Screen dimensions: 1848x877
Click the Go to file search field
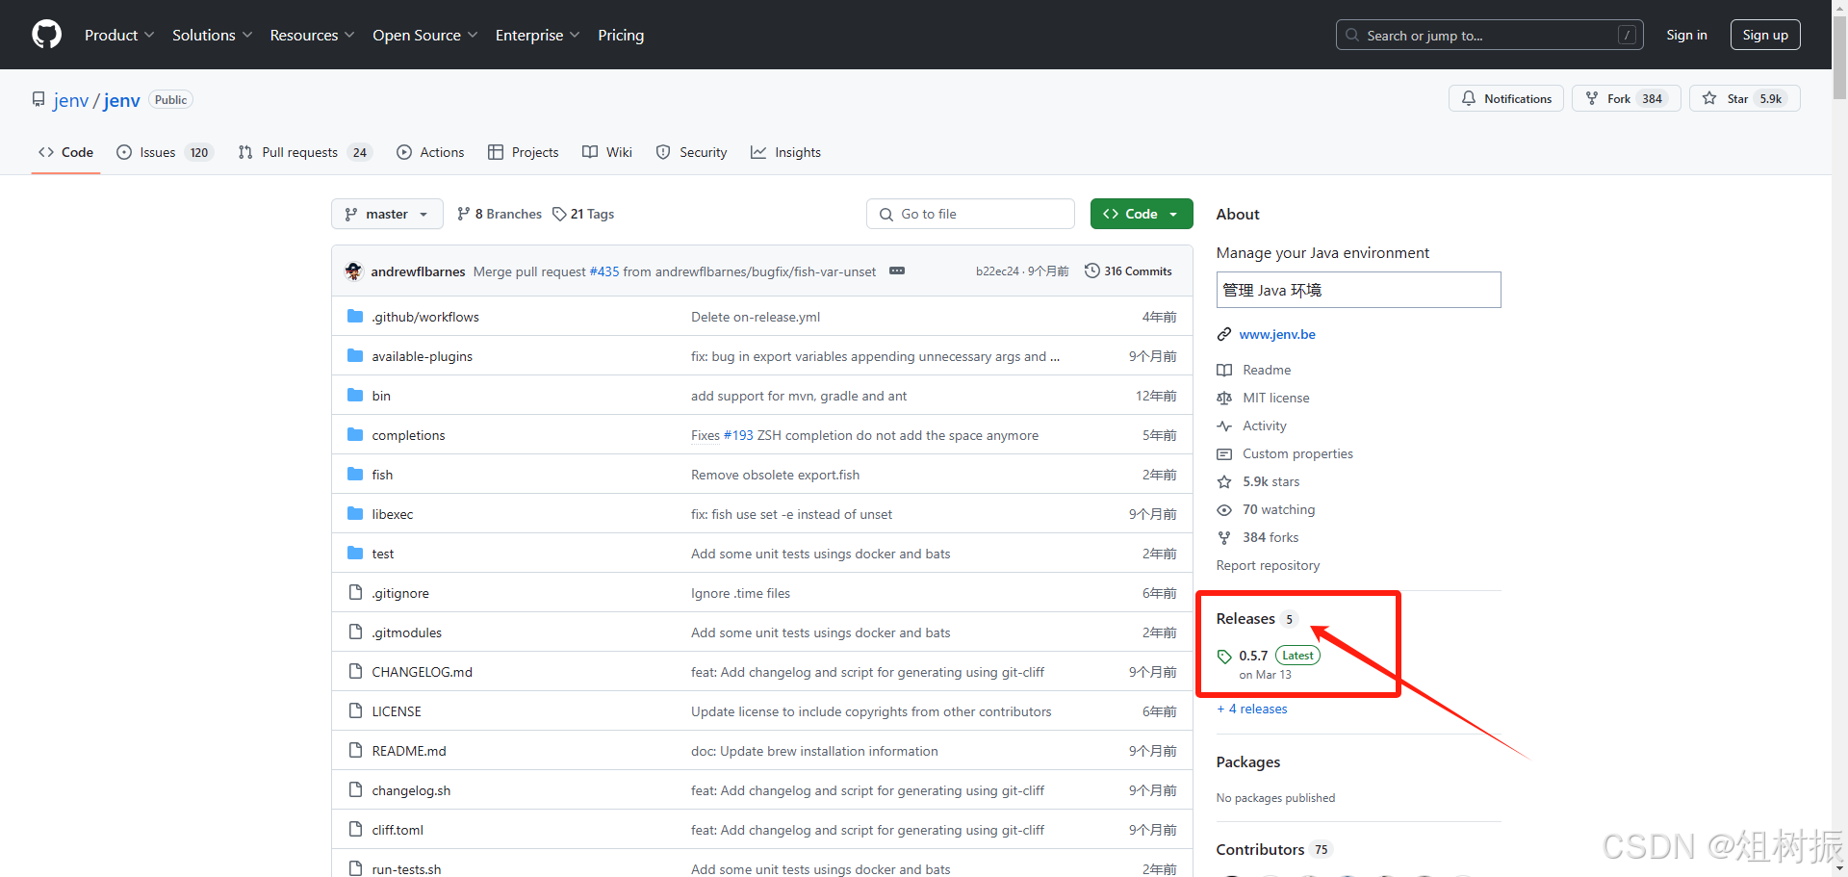(x=970, y=214)
